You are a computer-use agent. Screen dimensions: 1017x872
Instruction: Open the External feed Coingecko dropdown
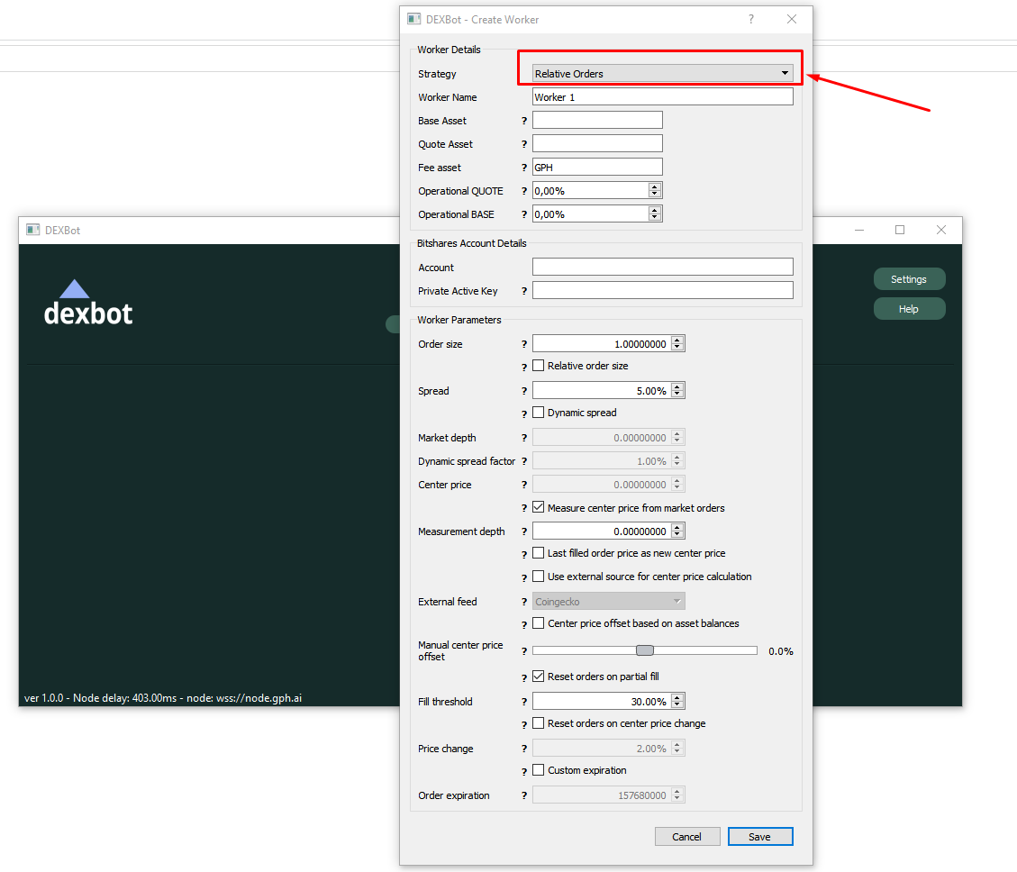tap(608, 602)
